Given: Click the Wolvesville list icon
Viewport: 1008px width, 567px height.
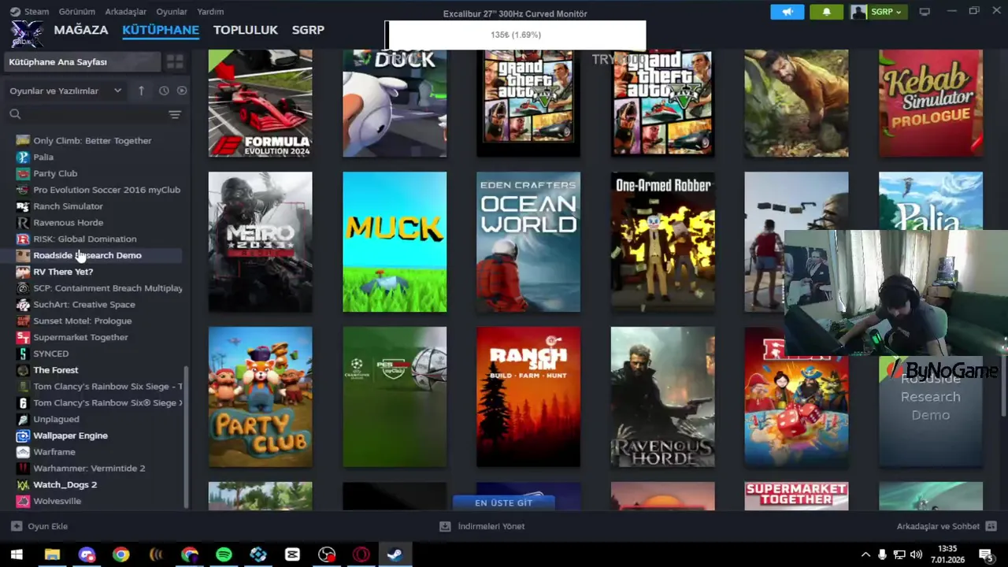Looking at the screenshot, I should 23,501.
